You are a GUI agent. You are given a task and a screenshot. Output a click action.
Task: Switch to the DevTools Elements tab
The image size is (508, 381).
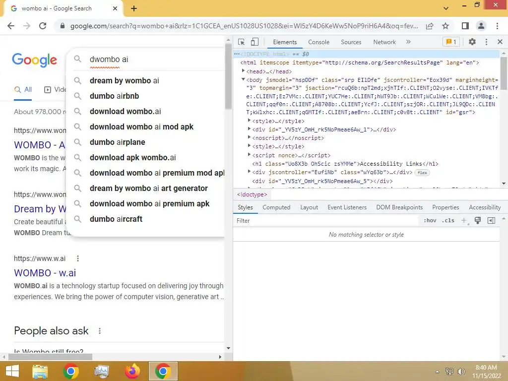coord(285,42)
